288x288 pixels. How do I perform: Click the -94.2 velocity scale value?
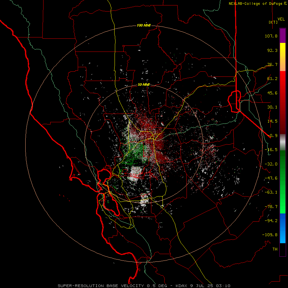[271, 220]
